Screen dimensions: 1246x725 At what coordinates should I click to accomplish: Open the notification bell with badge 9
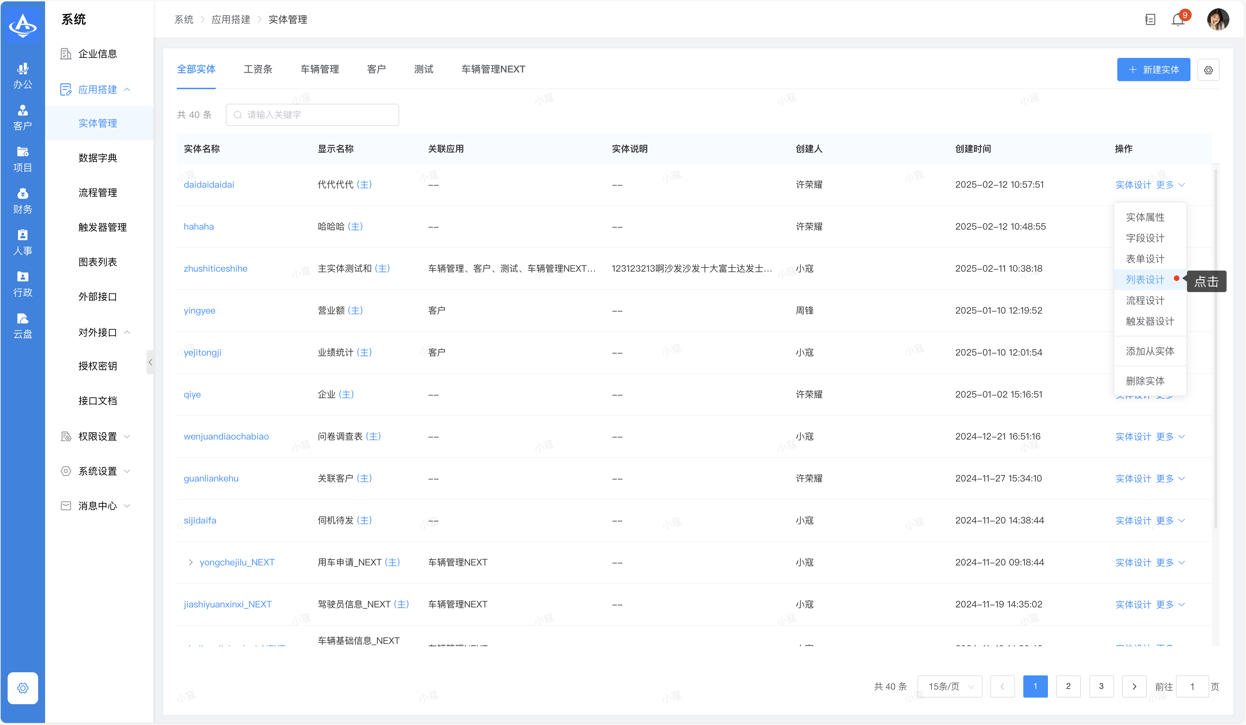1178,19
